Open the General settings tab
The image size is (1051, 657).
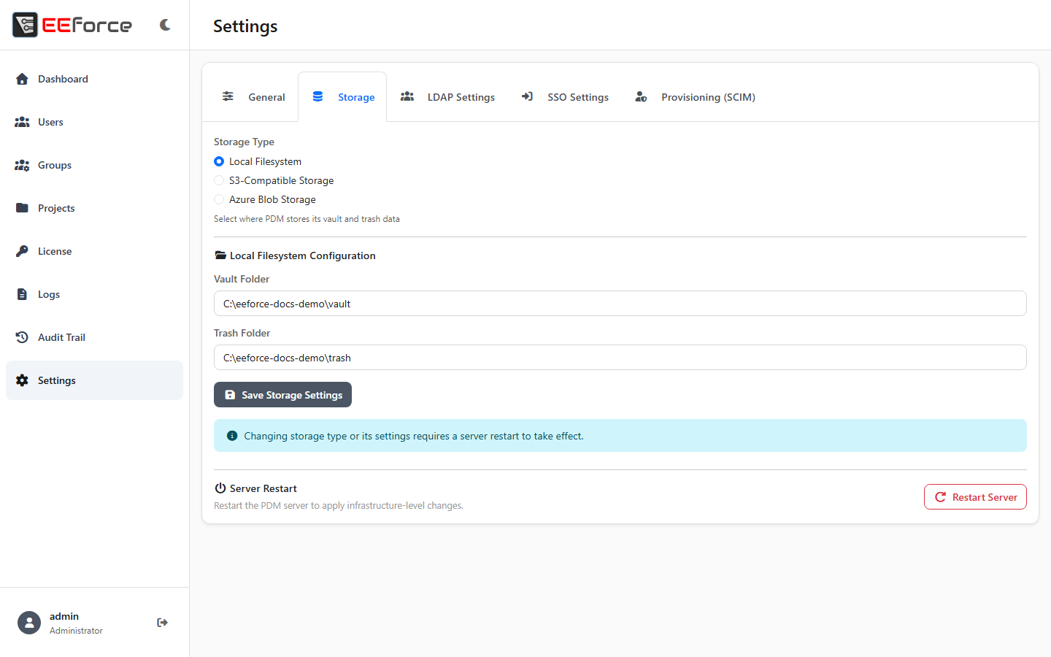point(253,97)
